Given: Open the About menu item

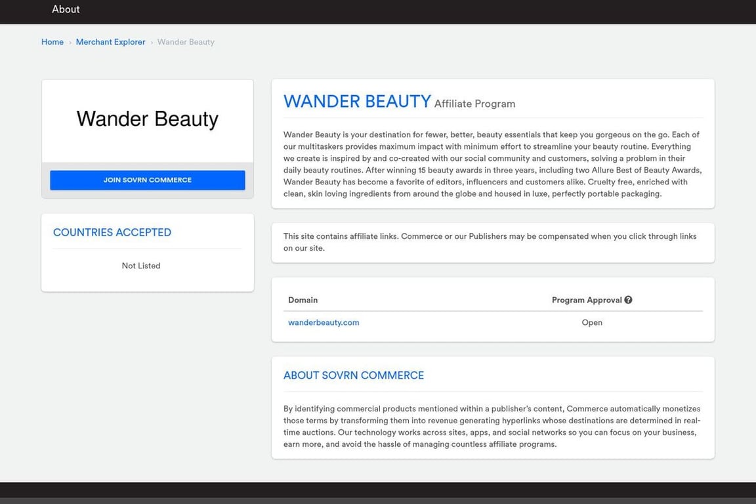Looking at the screenshot, I should (x=66, y=9).
